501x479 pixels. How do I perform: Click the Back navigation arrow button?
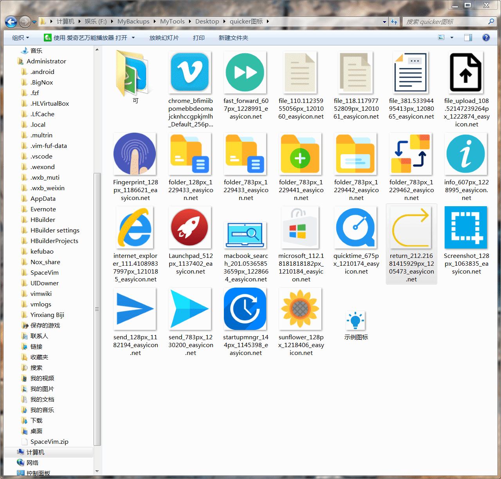coord(11,22)
